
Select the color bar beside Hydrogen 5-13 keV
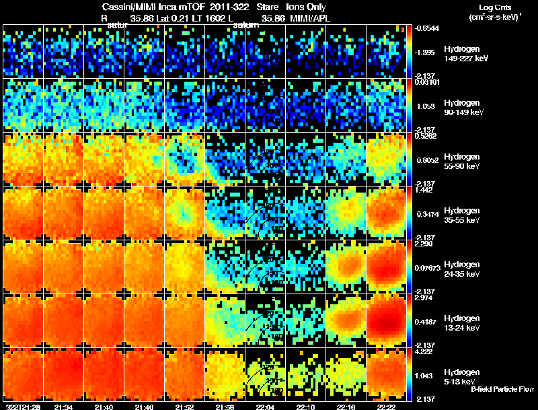coord(409,374)
